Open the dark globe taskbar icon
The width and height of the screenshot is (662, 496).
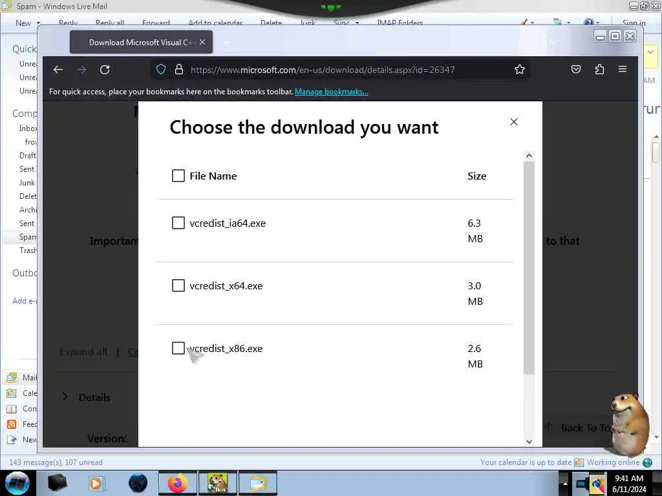pyautogui.click(x=138, y=483)
